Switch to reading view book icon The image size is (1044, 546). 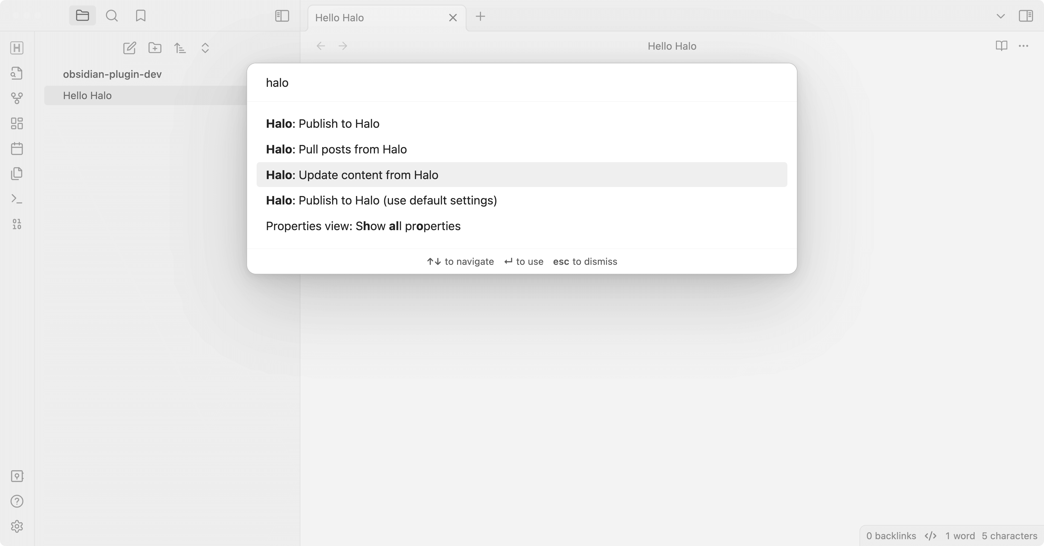1001,46
